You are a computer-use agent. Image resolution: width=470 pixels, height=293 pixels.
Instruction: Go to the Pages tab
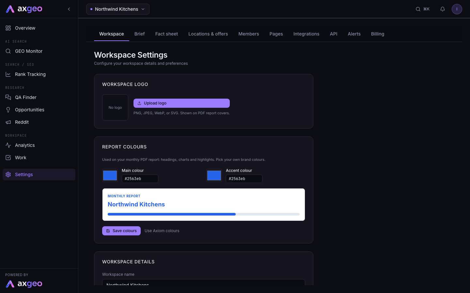[276, 34]
